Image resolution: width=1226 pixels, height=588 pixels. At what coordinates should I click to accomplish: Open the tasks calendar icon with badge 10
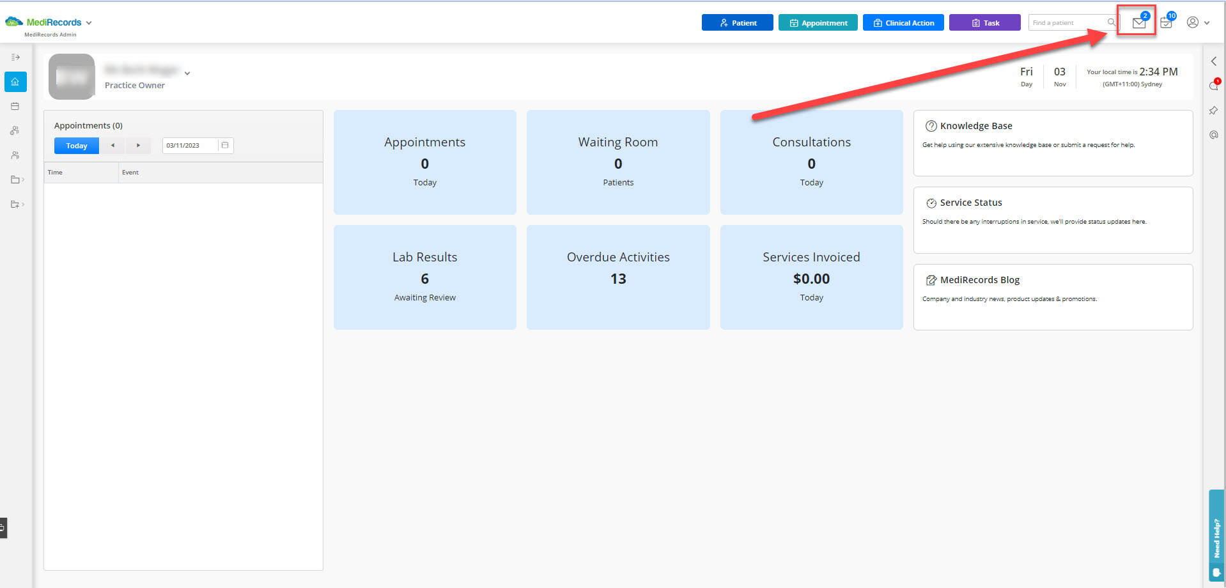pyautogui.click(x=1166, y=23)
